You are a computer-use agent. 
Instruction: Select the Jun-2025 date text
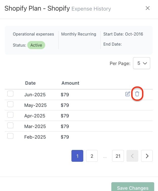click(x=35, y=95)
